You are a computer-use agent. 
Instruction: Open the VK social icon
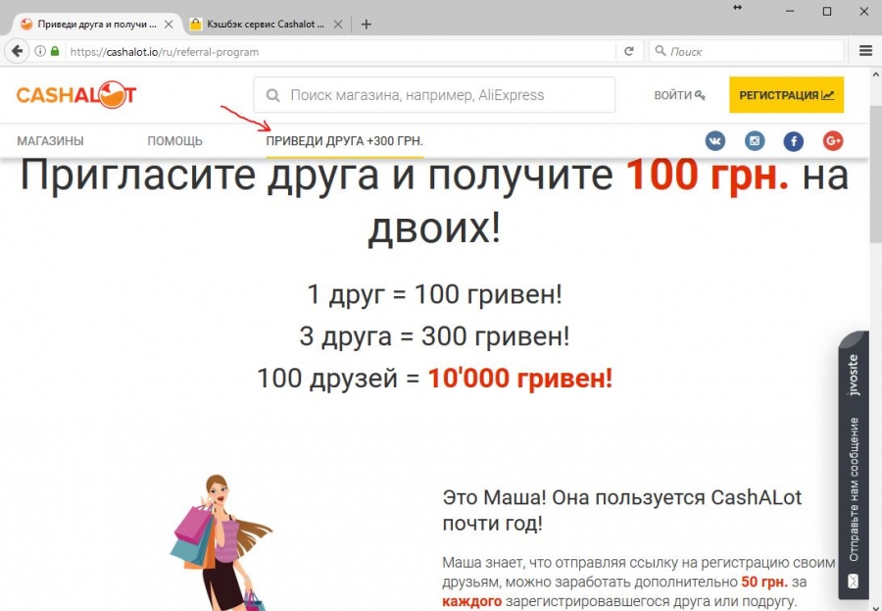point(715,141)
